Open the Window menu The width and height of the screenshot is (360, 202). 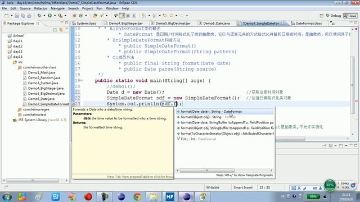[112, 8]
